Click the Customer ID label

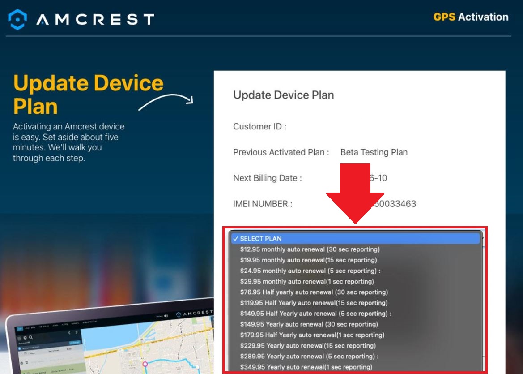pyautogui.click(x=259, y=127)
